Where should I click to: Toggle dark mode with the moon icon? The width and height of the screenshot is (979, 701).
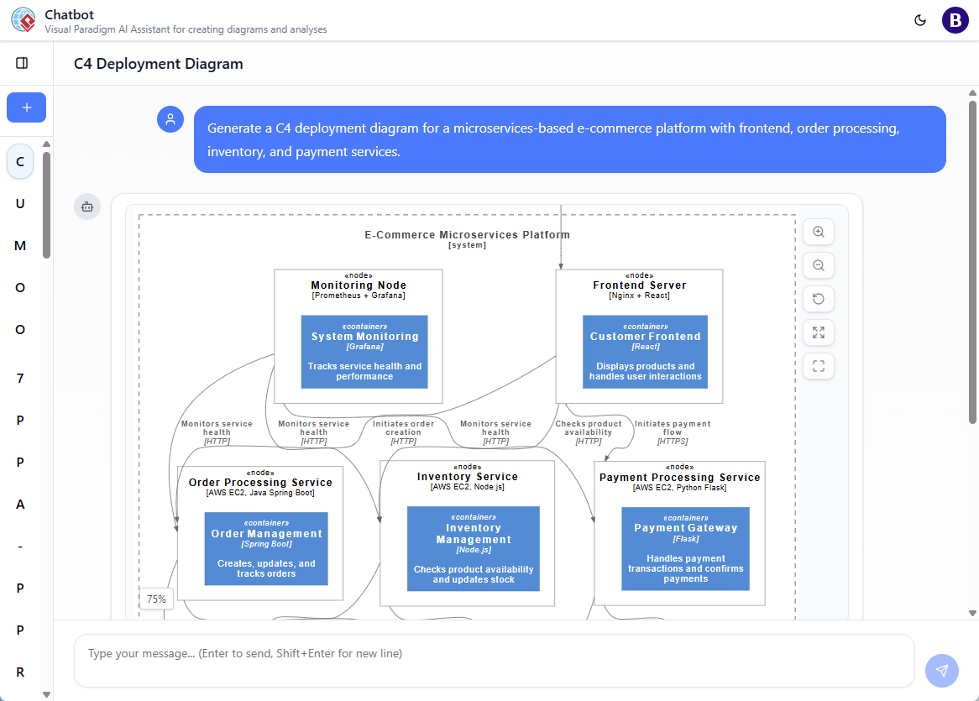point(921,19)
